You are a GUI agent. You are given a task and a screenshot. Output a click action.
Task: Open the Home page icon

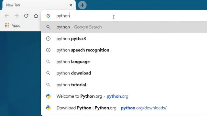coord(36,16)
